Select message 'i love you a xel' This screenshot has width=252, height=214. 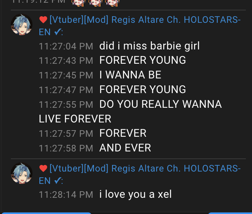(x=136, y=194)
